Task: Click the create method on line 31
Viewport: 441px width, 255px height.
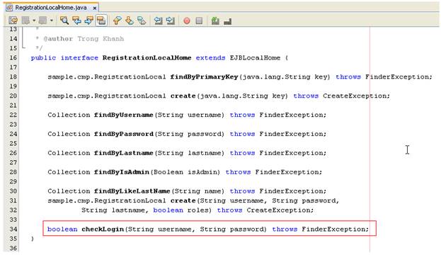Action: (183, 200)
